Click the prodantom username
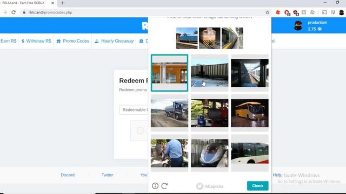This screenshot has width=346, height=194. [x=317, y=23]
